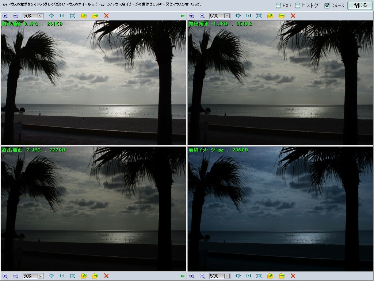Viewport: 374px width, 281px height.
Task: Click folder move-arrow icon above 露出補正 0.JPG
Action: [95, 16]
